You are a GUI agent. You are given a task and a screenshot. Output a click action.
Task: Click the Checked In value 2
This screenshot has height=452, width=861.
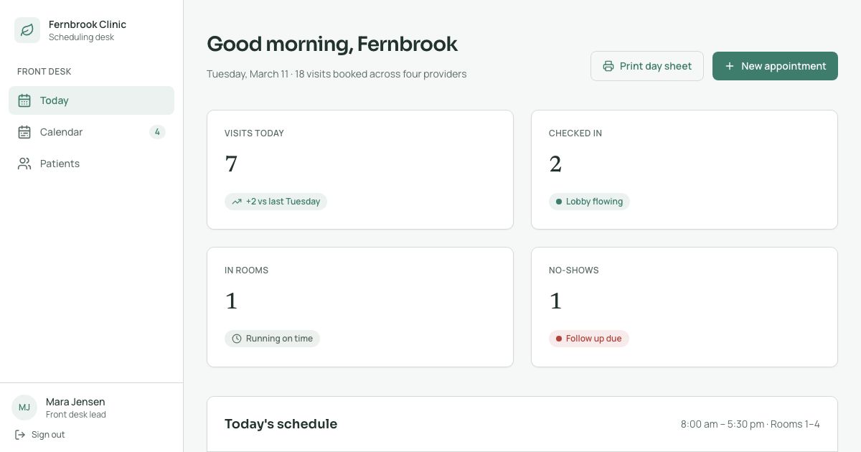(x=555, y=164)
